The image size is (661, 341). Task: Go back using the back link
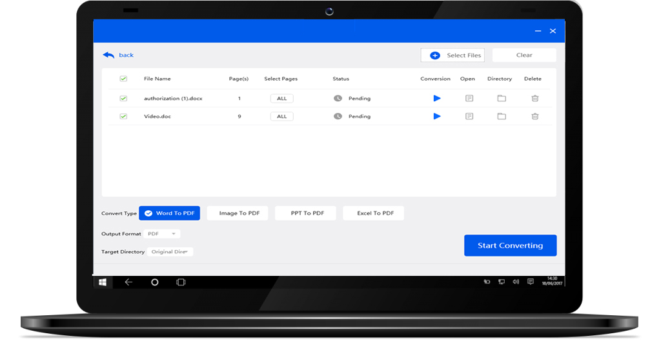(126, 55)
